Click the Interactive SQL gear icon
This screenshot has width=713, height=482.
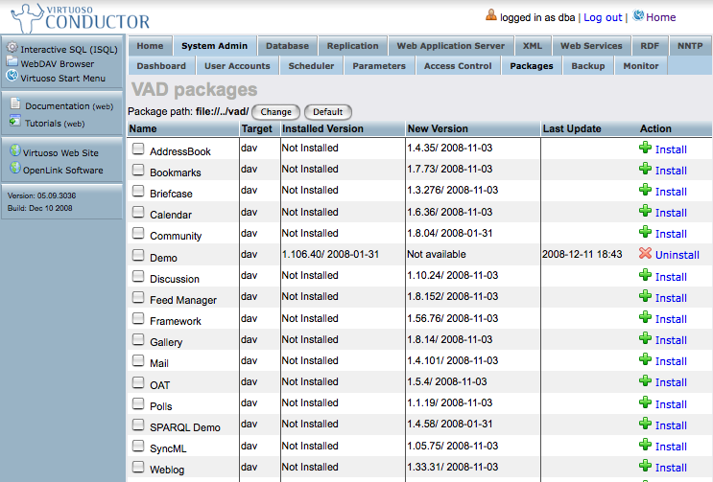click(12, 47)
